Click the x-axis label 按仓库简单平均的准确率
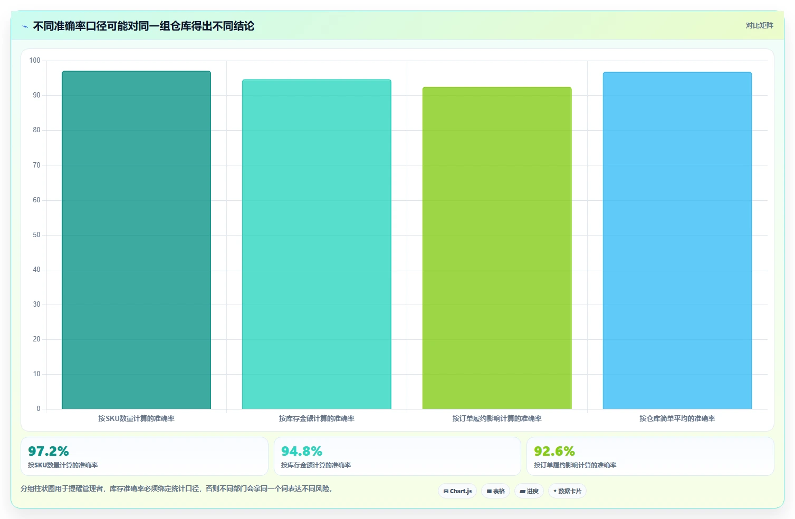The width and height of the screenshot is (795, 519). point(677,418)
